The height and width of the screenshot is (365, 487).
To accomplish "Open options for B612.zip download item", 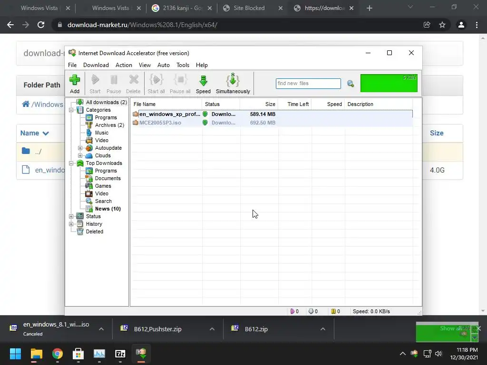I will [323, 329].
